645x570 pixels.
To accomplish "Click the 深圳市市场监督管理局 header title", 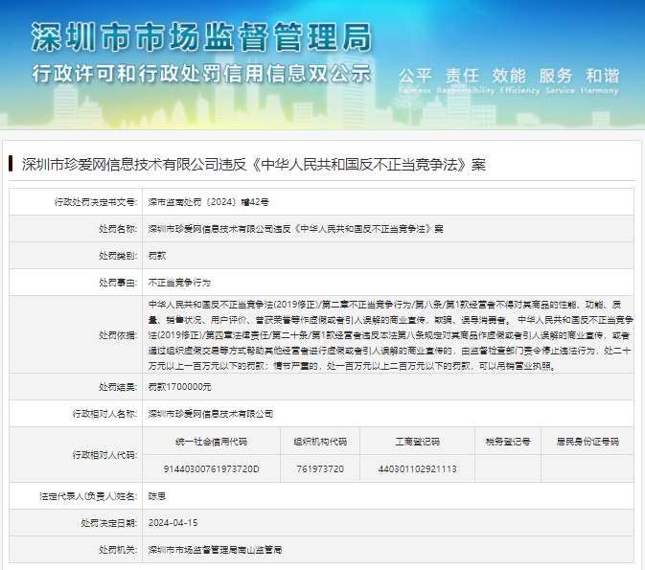I will click(200, 38).
